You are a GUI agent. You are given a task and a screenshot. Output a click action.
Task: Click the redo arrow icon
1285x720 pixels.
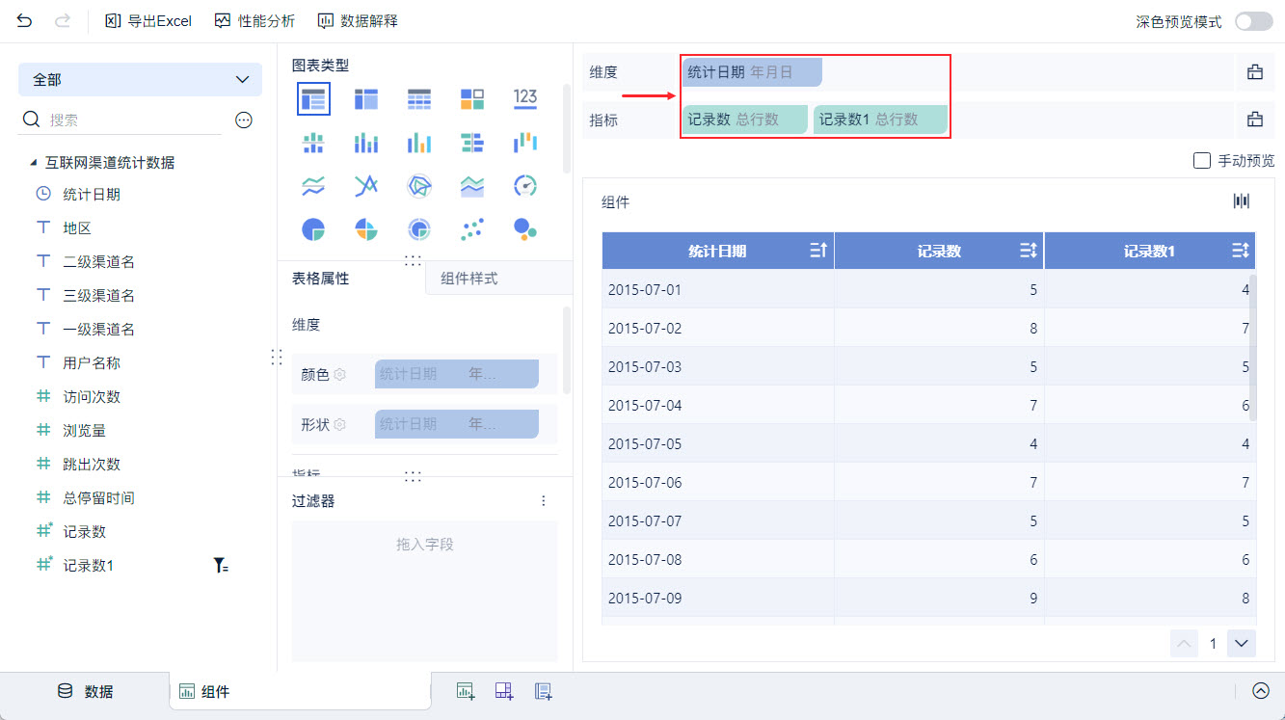point(63,20)
